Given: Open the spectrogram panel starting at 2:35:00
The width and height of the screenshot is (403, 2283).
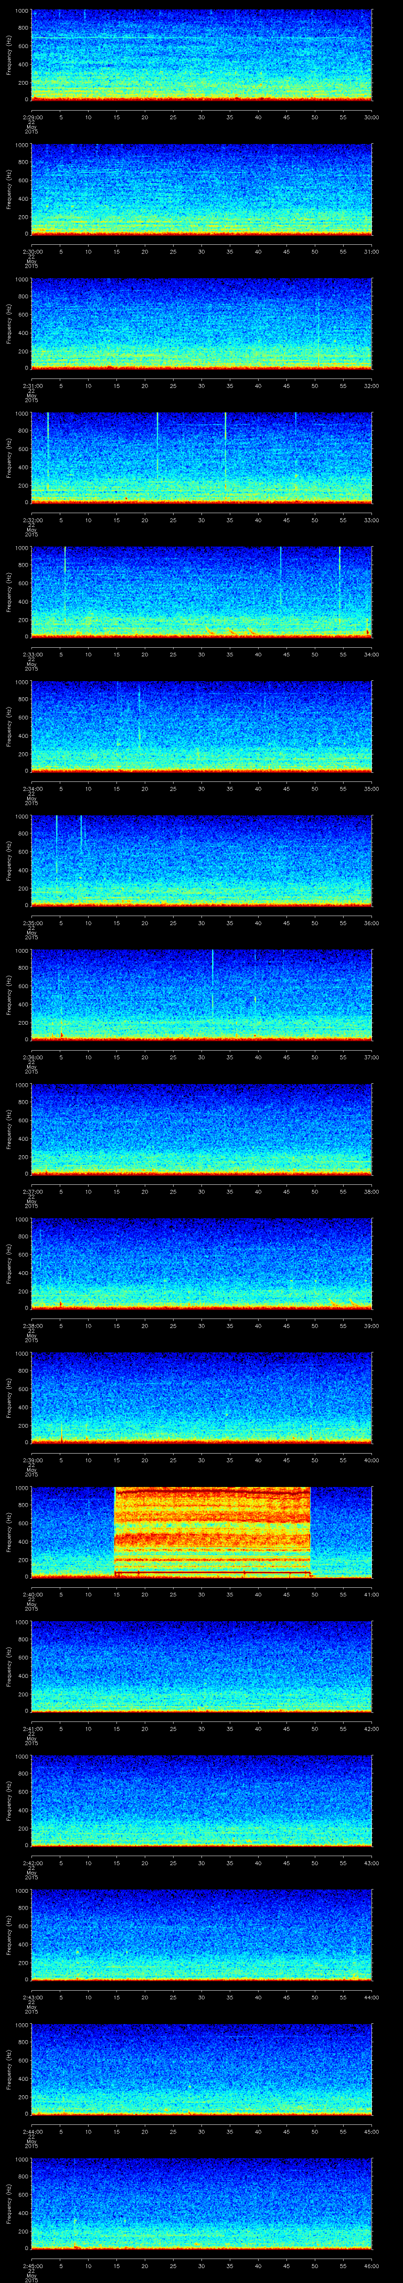Looking at the screenshot, I should (x=201, y=861).
